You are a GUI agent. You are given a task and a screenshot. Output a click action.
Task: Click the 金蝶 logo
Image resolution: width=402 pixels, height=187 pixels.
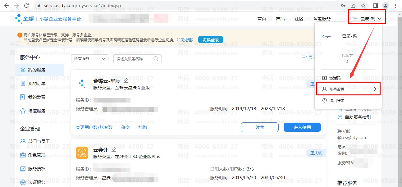tap(25, 19)
